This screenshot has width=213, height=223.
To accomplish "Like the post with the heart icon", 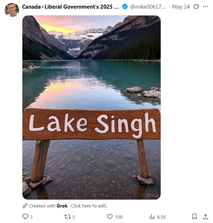I will coord(110,217).
